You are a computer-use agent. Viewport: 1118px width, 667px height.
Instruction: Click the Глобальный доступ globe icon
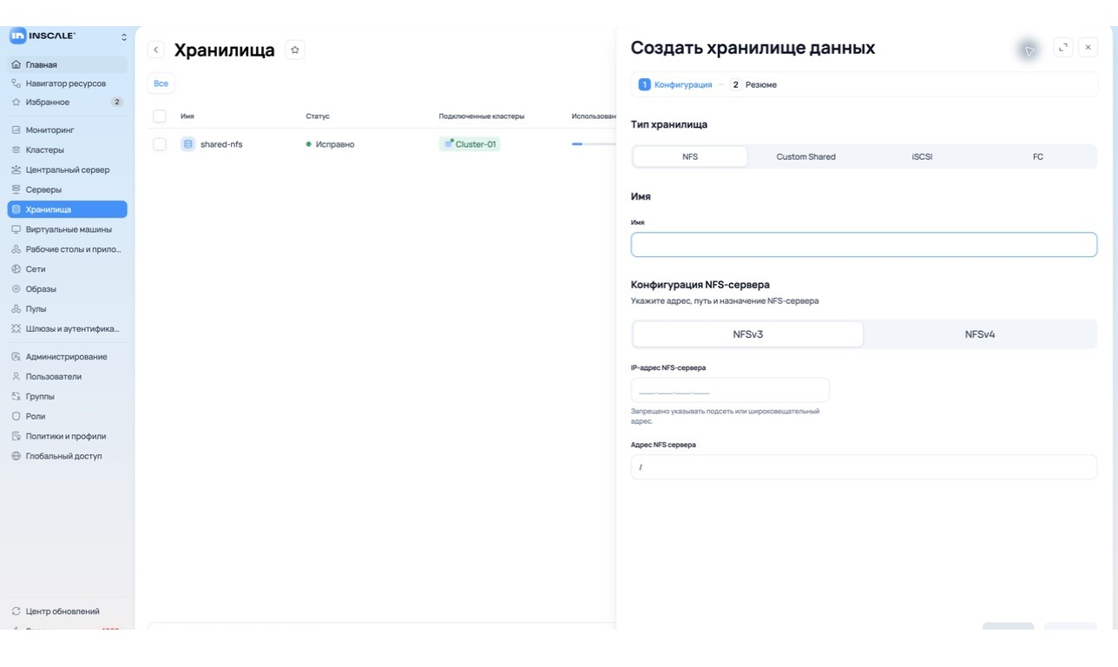click(x=16, y=456)
